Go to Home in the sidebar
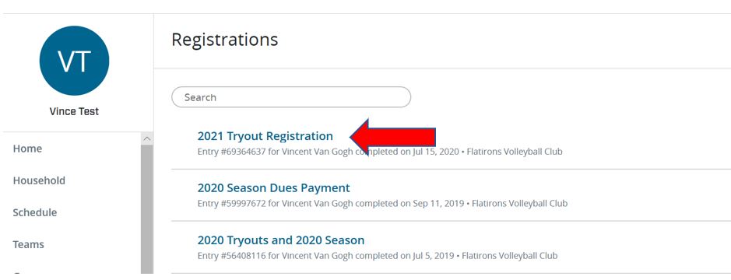 [27, 149]
